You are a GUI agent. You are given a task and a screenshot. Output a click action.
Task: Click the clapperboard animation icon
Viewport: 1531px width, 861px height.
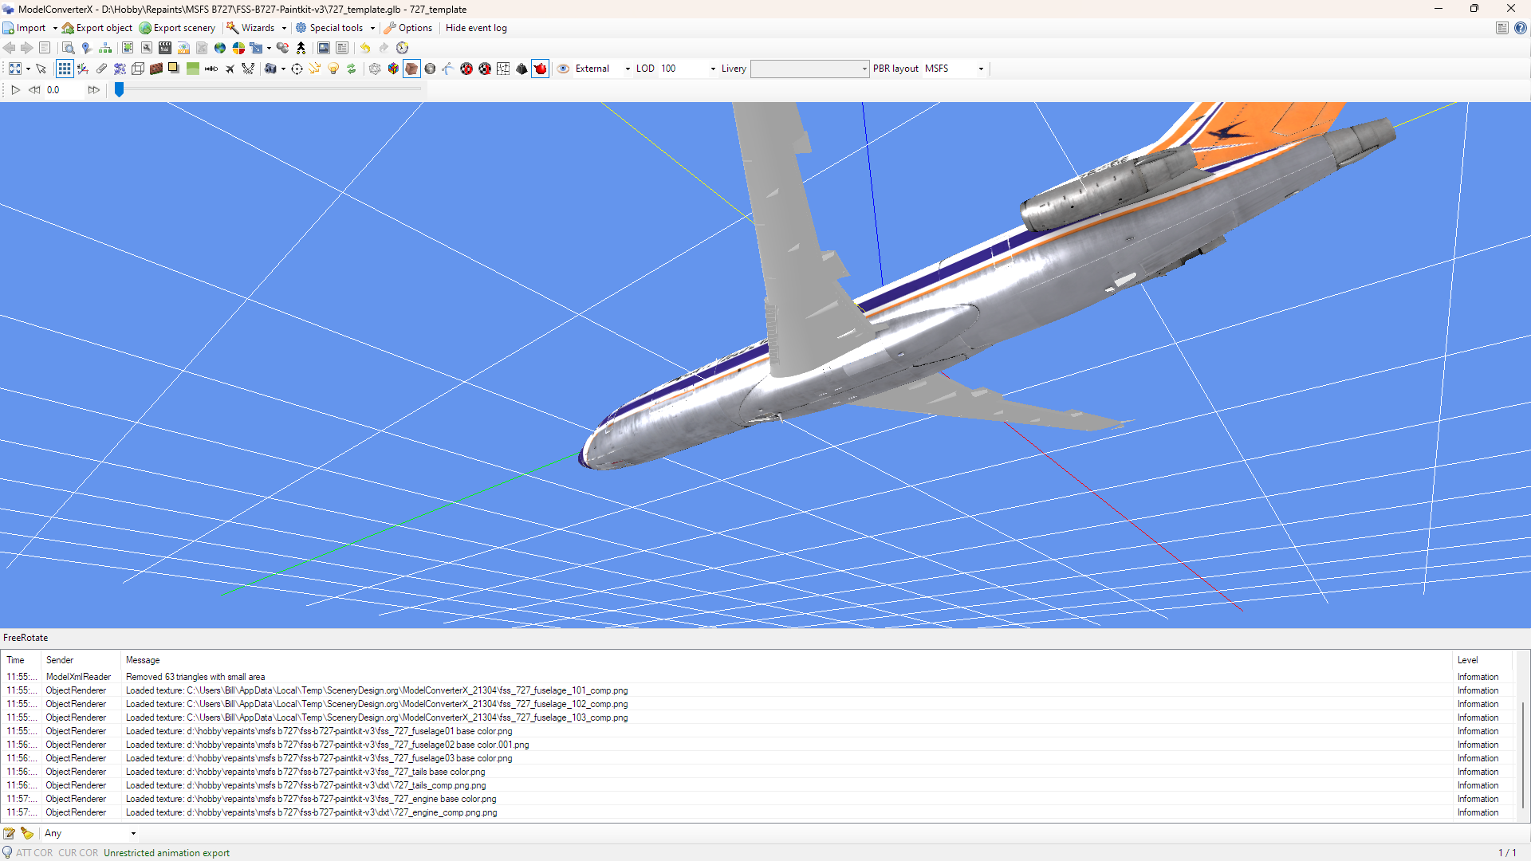[x=165, y=48]
